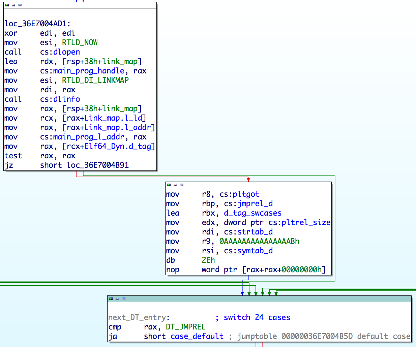Click the RTLD_NOW constant
This screenshot has width=416, height=347.
[x=80, y=42]
